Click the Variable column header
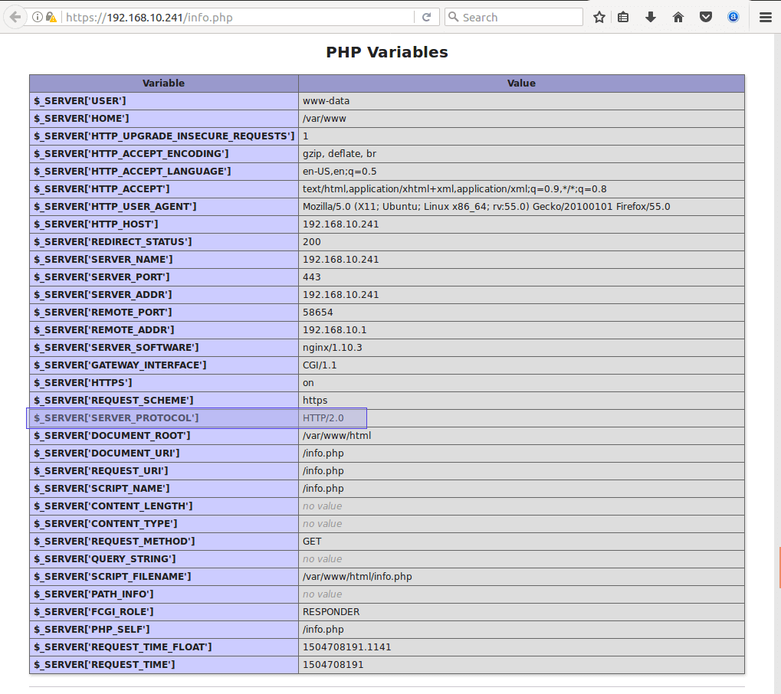This screenshot has width=781, height=694. click(163, 83)
